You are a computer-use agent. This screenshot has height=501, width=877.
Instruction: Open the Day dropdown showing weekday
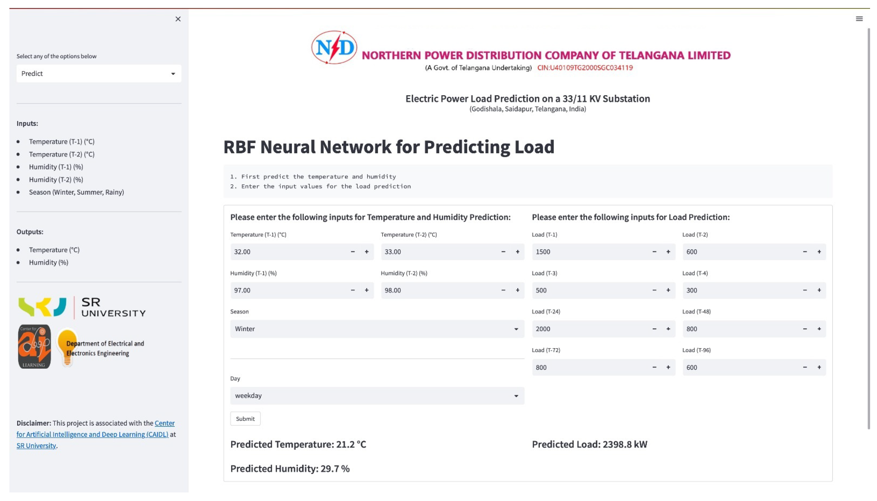click(x=377, y=396)
